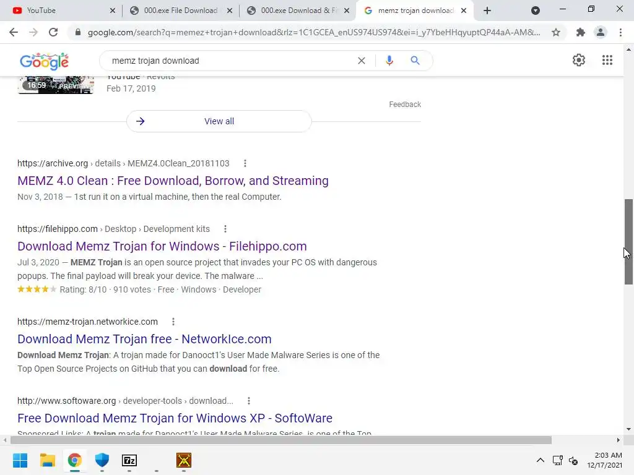This screenshot has width=634, height=475.
Task: Close the YouTube tab
Action: pyautogui.click(x=113, y=11)
